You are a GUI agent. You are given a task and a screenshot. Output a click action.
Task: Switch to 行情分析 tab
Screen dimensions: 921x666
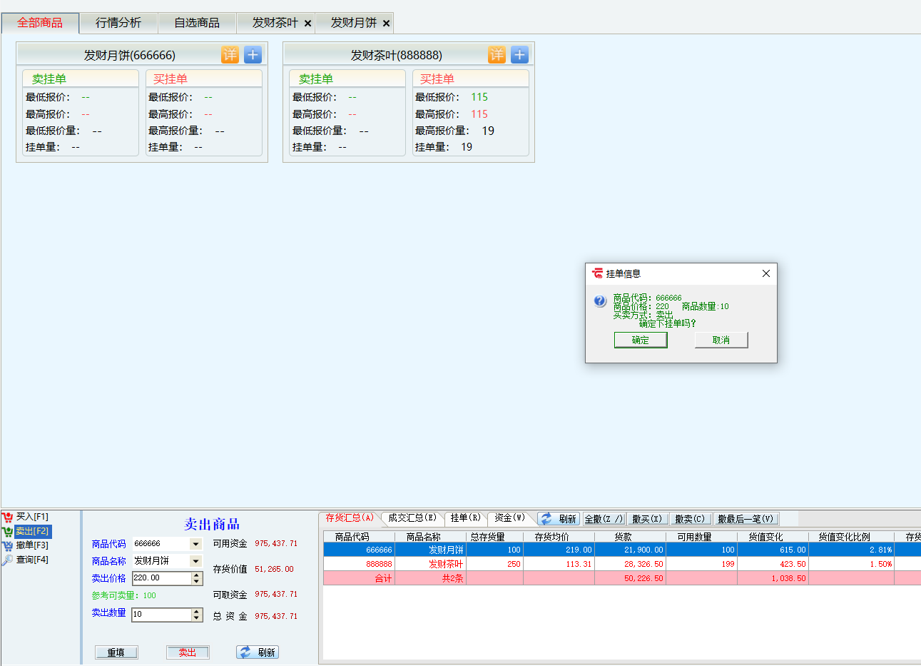coord(118,23)
